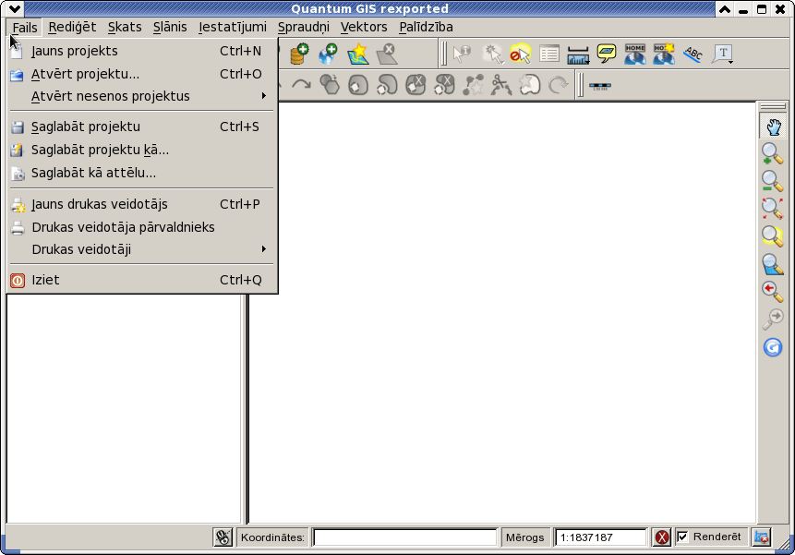Open the window menu in the title bar
The image size is (795, 555).
pyautogui.click(x=15, y=8)
